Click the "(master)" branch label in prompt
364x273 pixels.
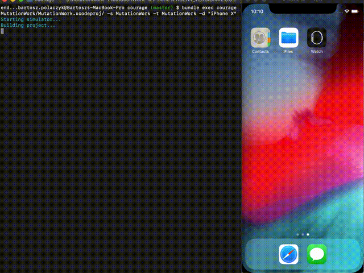162,7
